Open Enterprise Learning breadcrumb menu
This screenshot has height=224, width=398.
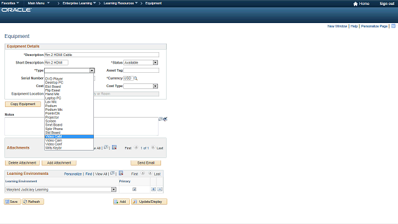79,3
